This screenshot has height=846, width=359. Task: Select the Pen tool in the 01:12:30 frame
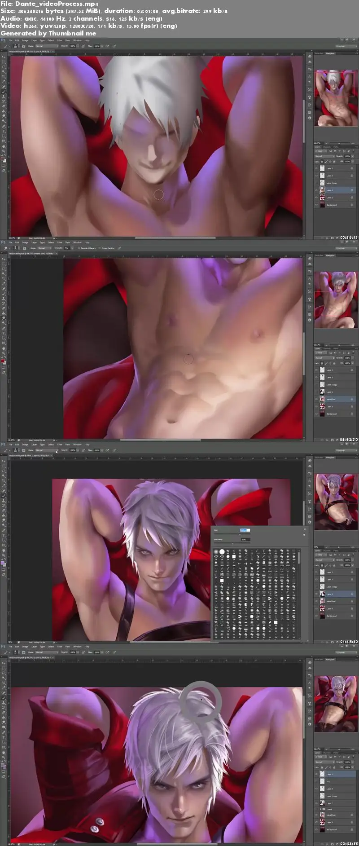coord(4,327)
